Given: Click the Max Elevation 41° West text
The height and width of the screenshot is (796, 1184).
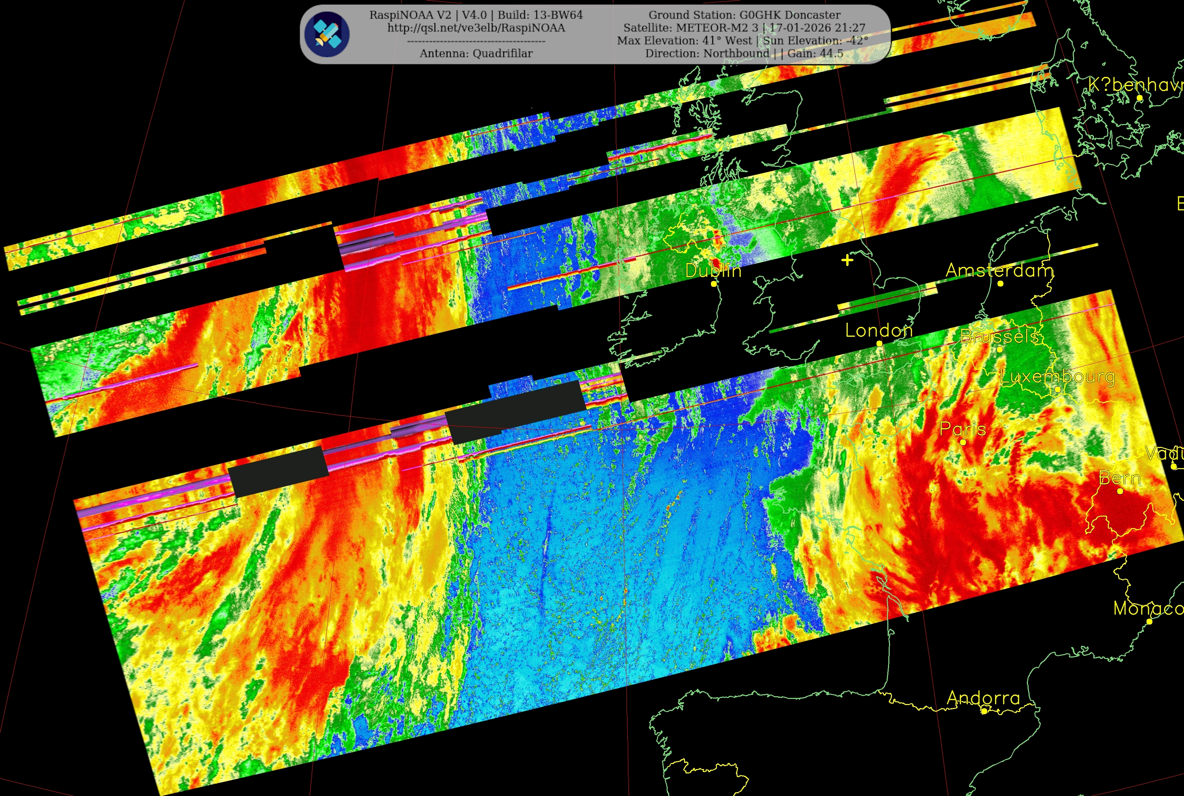Looking at the screenshot, I should (x=684, y=41).
